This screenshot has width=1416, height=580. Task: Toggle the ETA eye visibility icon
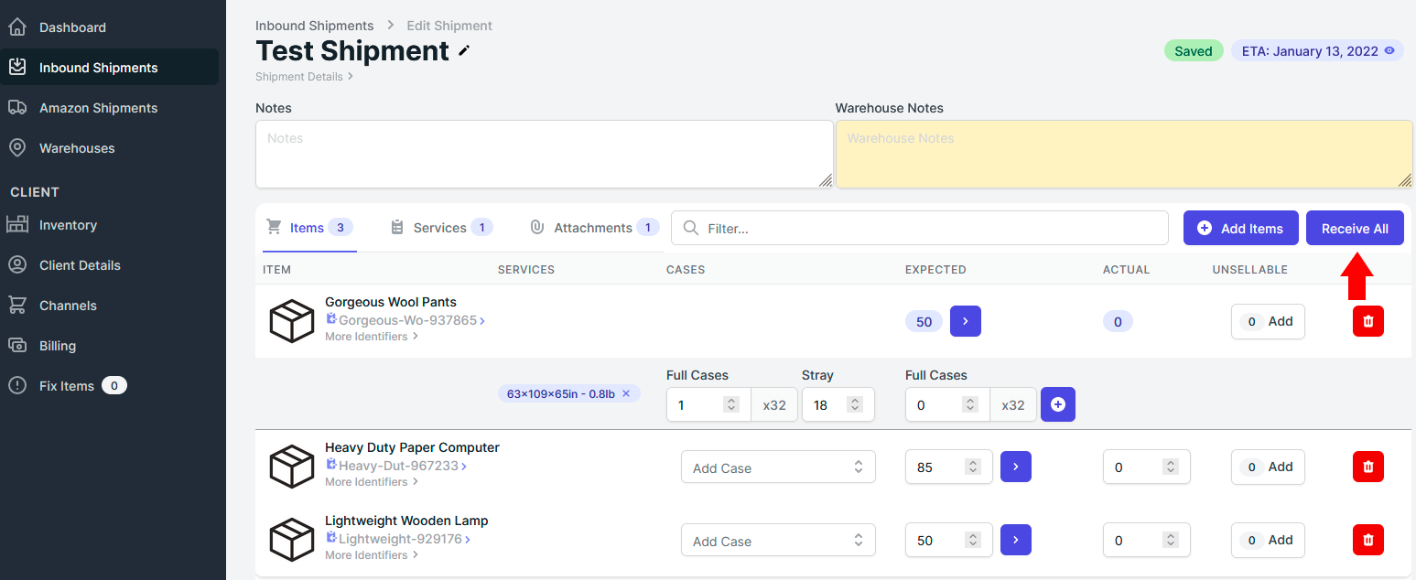[1389, 51]
